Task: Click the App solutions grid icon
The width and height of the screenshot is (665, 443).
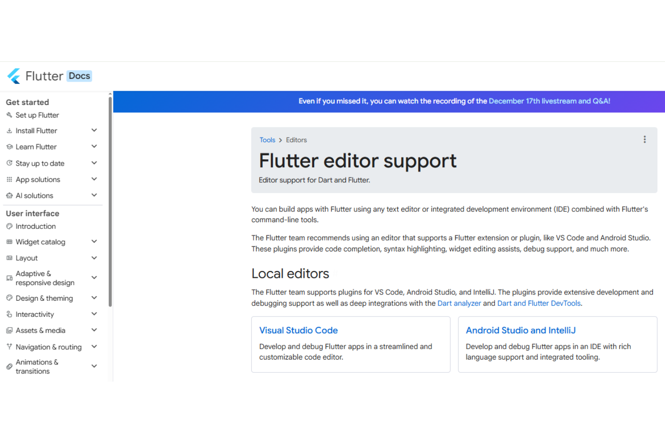Action: (x=9, y=180)
